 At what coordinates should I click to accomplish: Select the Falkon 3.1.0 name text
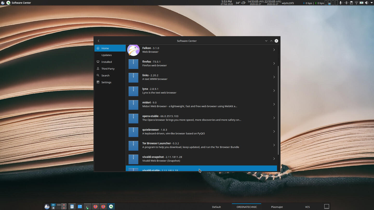pos(151,48)
